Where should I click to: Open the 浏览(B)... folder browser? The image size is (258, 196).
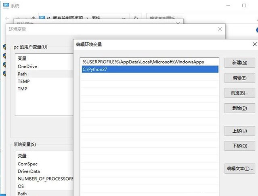coord(239,93)
